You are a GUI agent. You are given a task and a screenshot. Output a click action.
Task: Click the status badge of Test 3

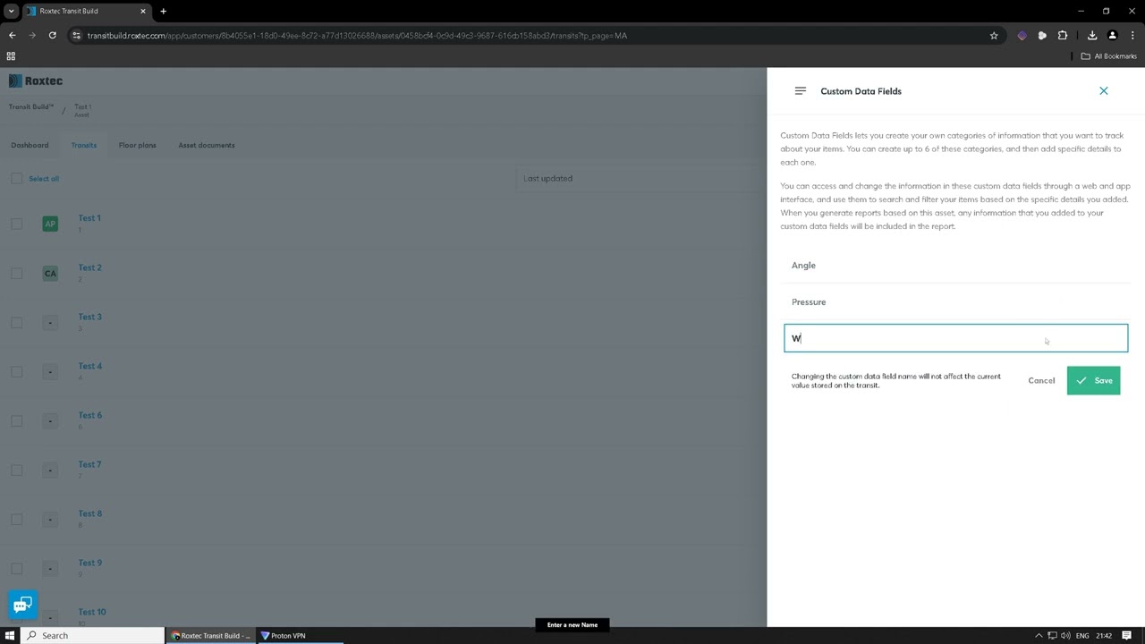click(x=50, y=322)
